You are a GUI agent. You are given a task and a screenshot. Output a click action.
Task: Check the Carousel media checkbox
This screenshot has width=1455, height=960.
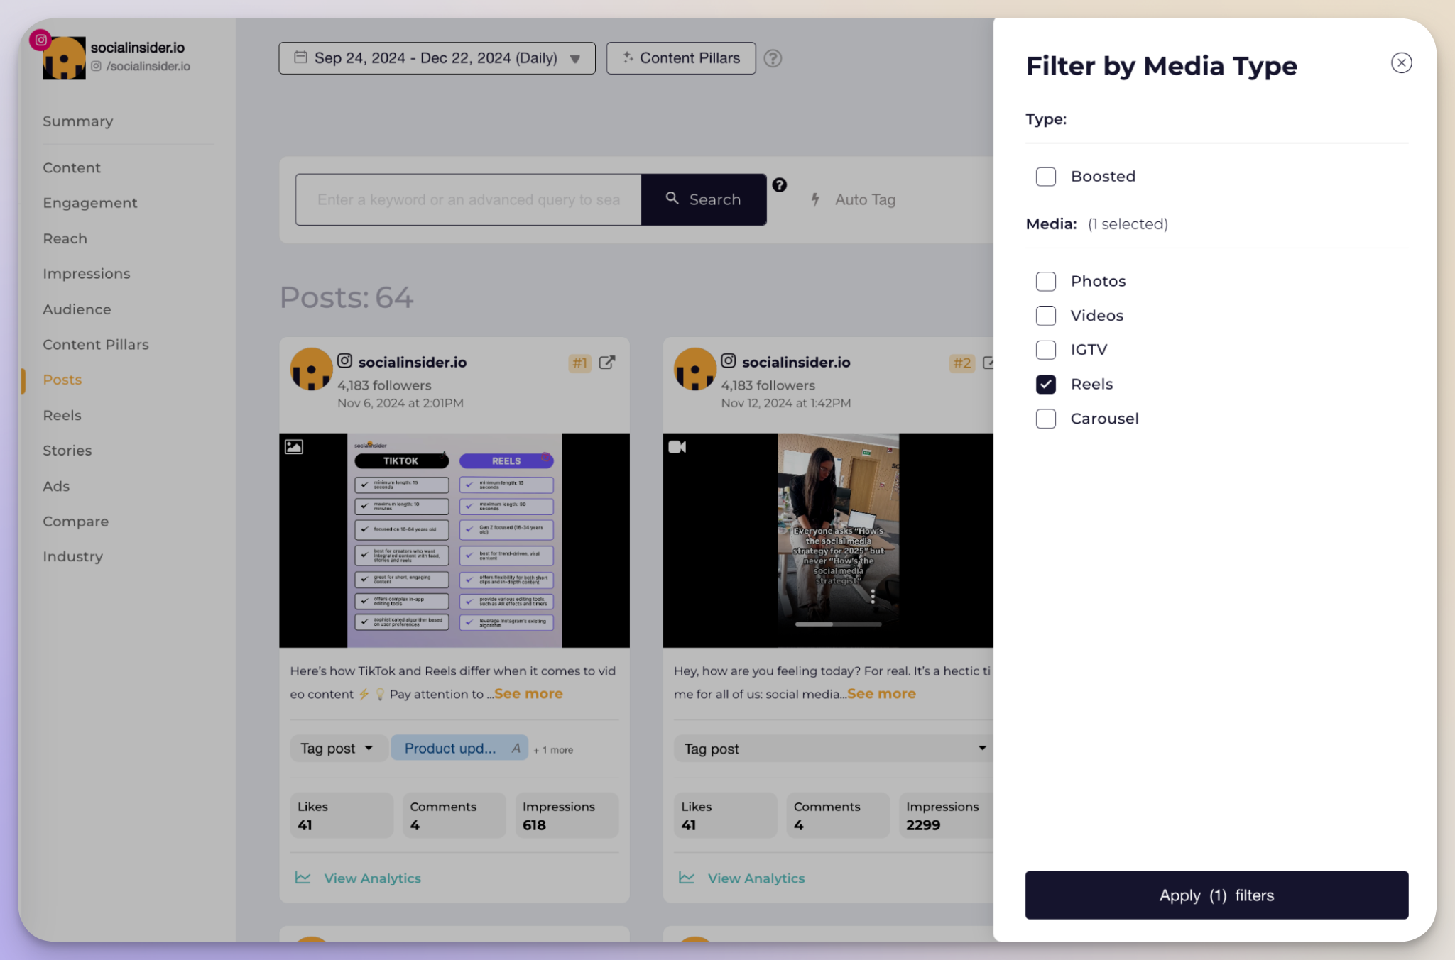click(x=1045, y=419)
